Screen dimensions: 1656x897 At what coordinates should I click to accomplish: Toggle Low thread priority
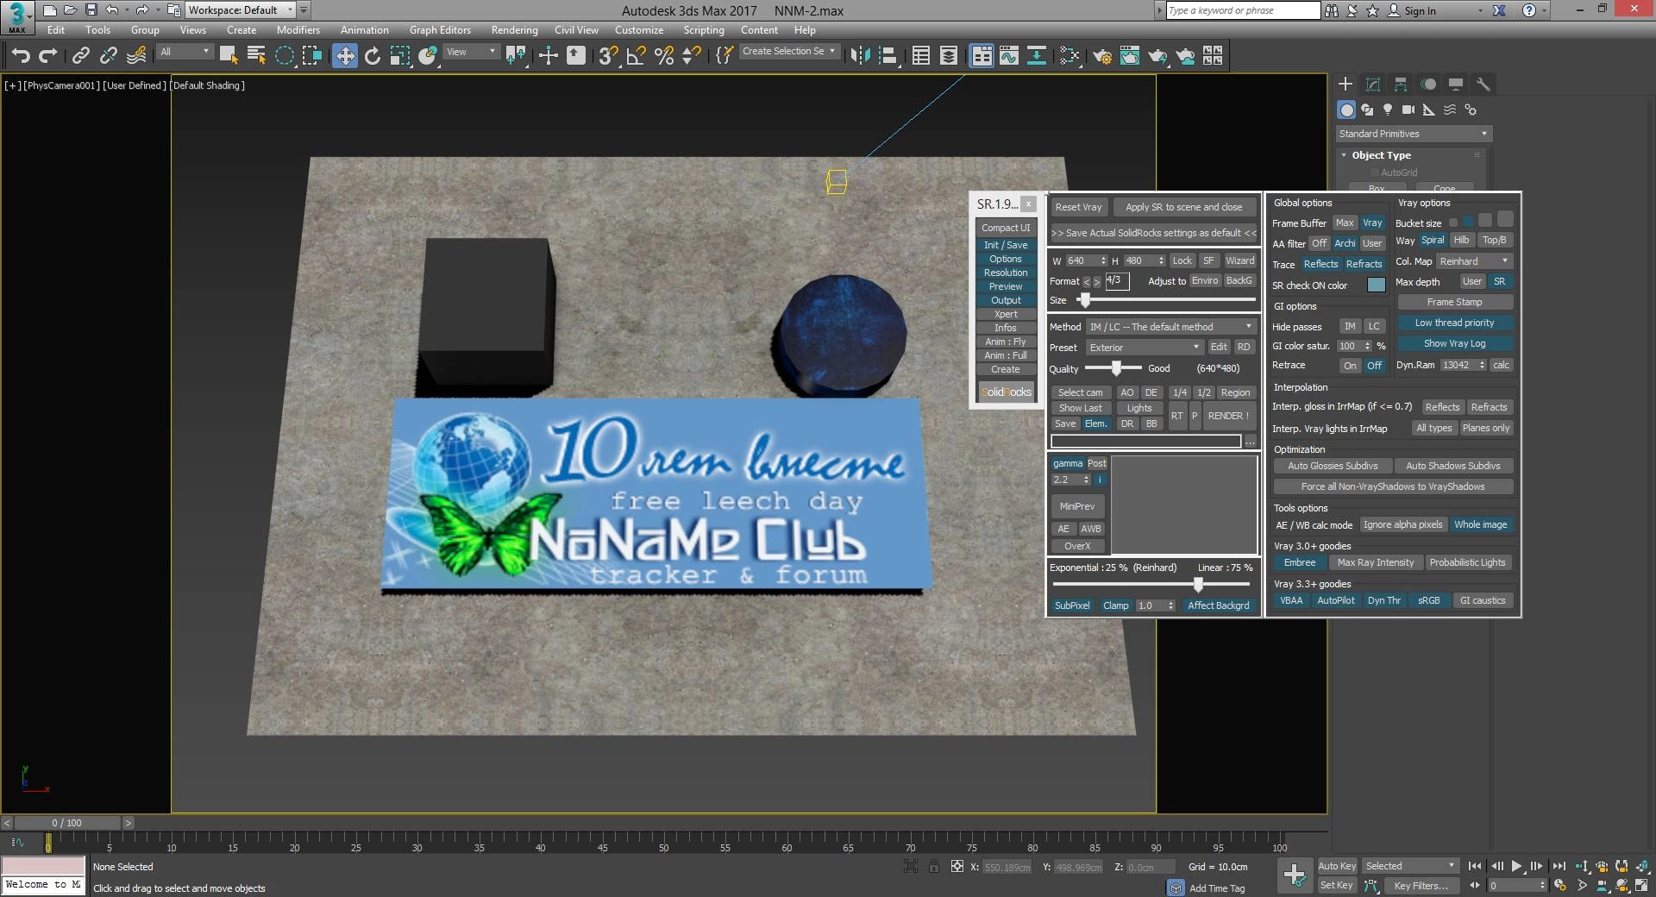(1454, 323)
